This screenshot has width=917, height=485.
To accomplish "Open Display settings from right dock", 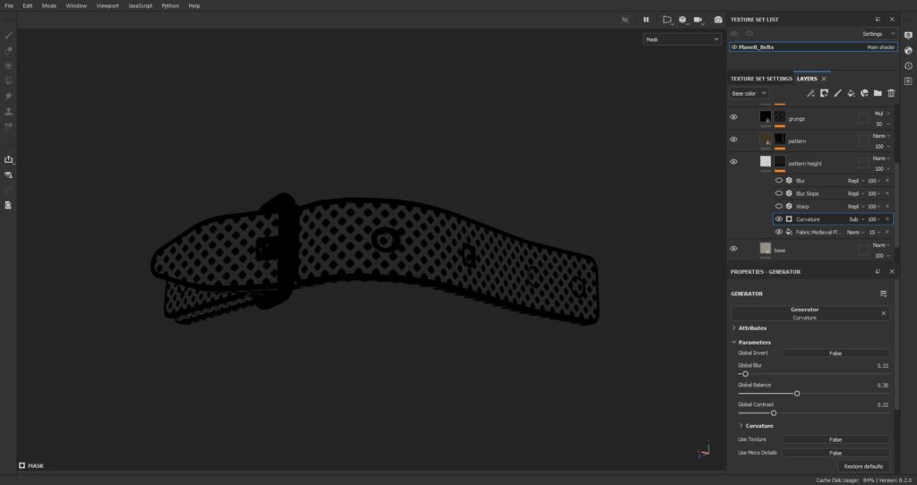I will tap(908, 35).
